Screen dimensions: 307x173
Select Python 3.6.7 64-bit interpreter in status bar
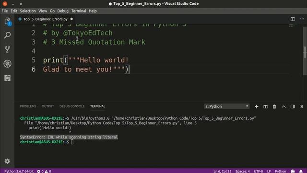19,171
